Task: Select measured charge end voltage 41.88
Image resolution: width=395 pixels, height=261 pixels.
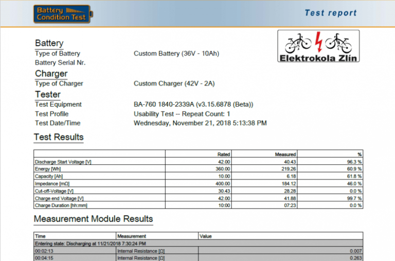Action: pyautogui.click(x=290, y=198)
